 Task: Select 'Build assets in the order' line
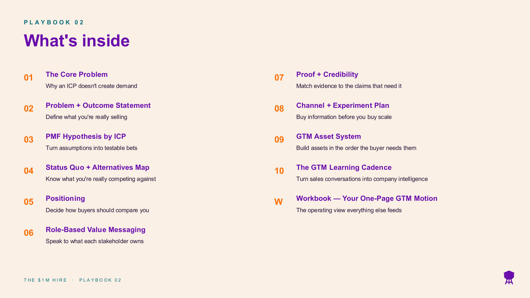coord(356,148)
